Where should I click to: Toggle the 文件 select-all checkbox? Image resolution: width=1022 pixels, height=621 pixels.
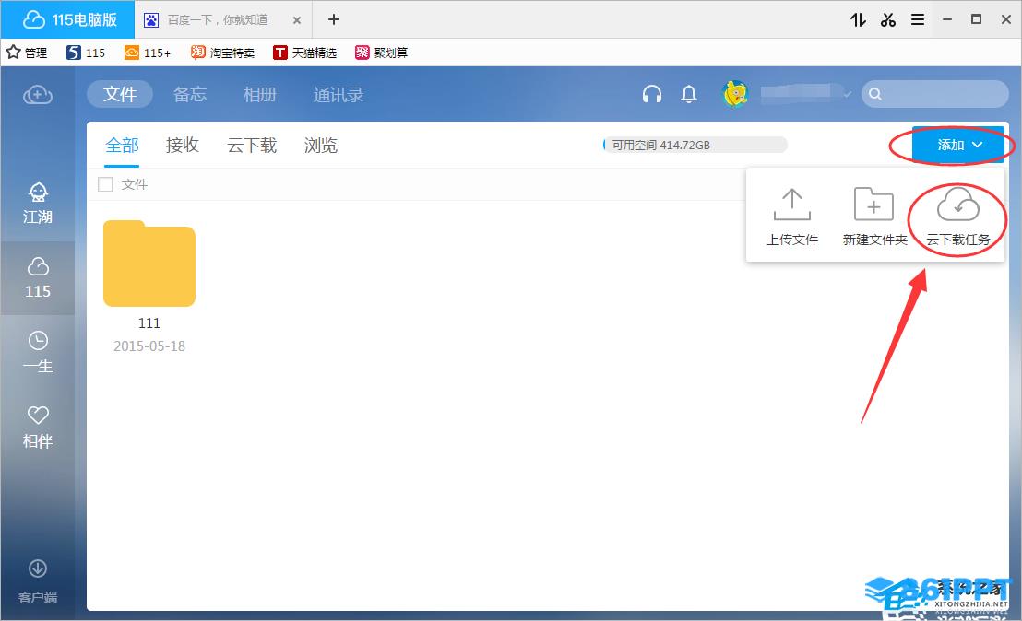[x=105, y=184]
